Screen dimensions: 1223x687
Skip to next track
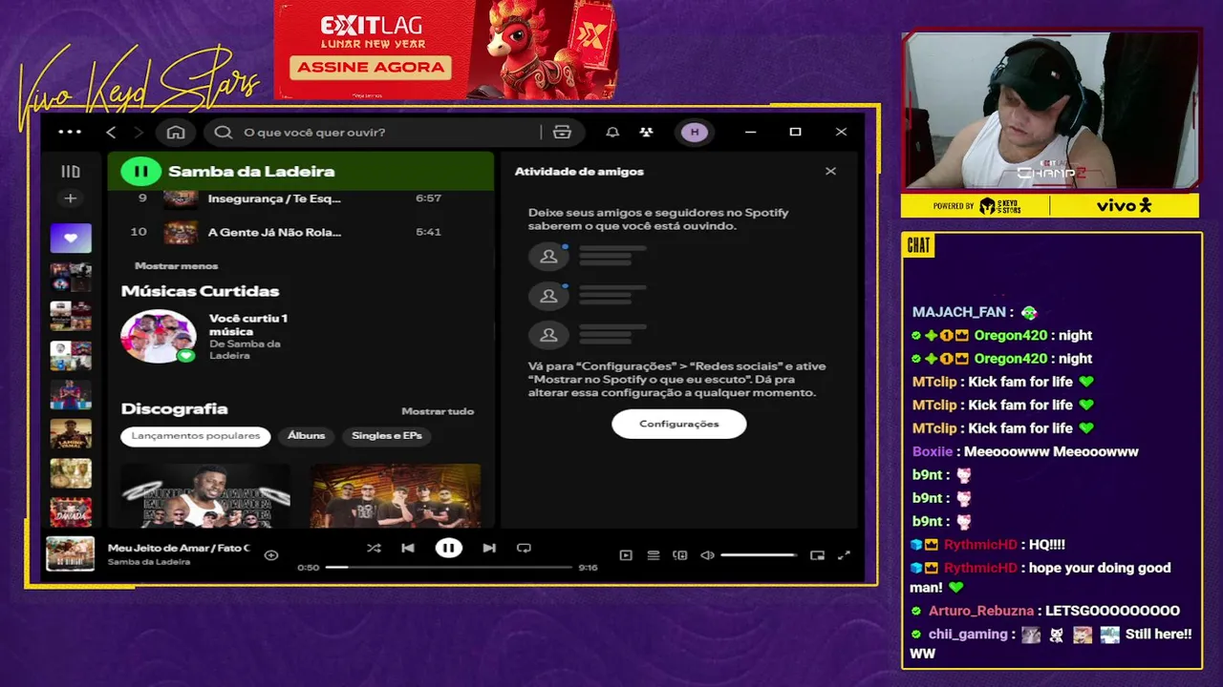click(489, 548)
